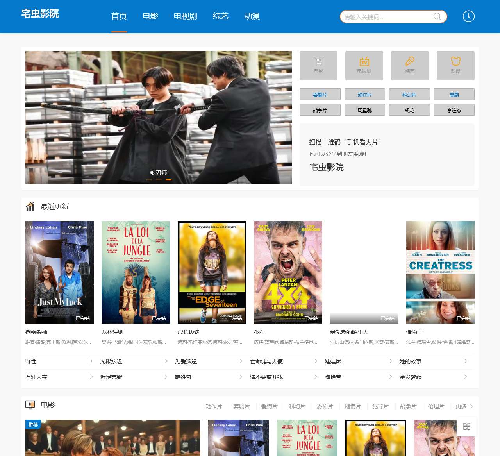Open the watch history clock icon
Image resolution: width=500 pixels, height=456 pixels.
(468, 16)
